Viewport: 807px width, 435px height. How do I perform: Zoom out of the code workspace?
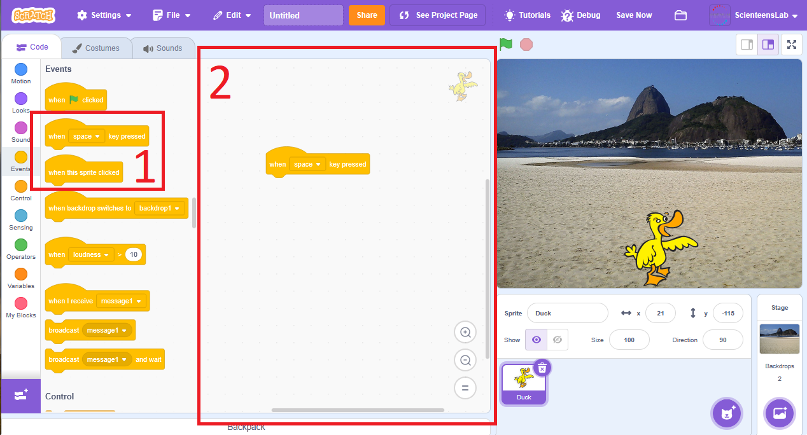point(465,361)
